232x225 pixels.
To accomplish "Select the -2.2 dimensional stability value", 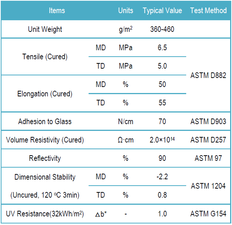I will click(162, 177).
